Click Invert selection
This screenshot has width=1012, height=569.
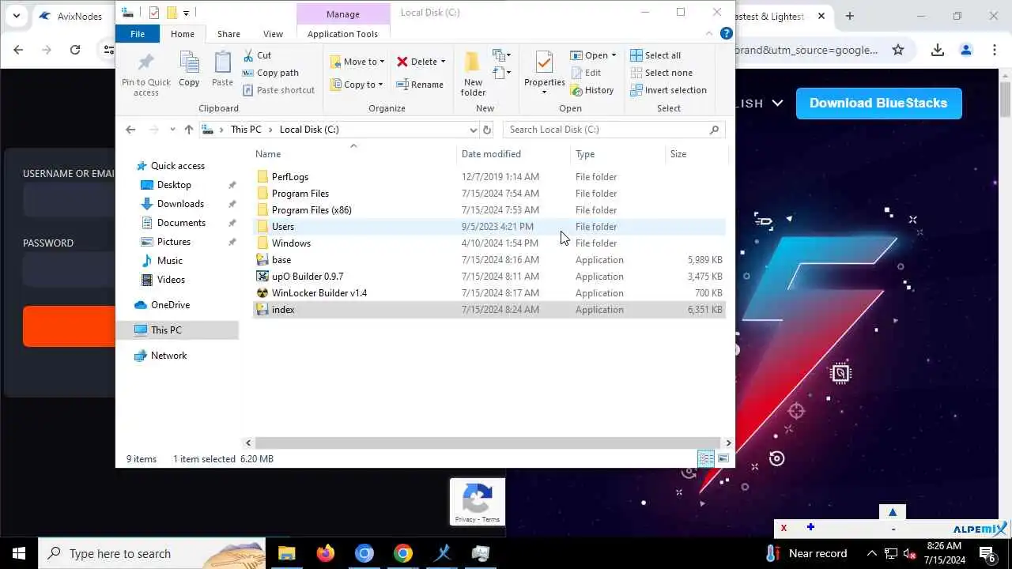coord(668,90)
